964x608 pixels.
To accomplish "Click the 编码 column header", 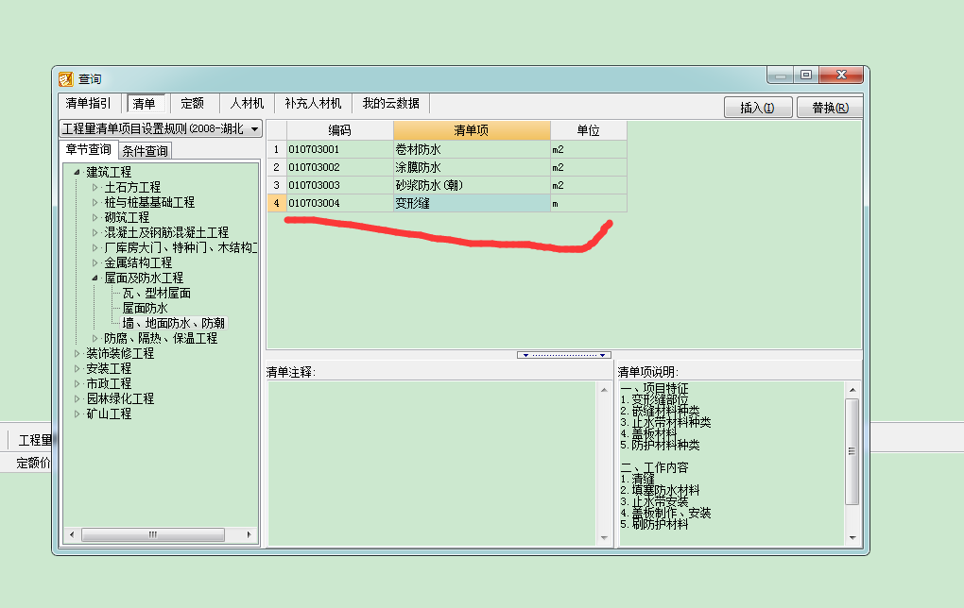I will [339, 130].
